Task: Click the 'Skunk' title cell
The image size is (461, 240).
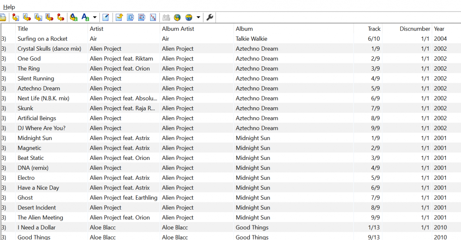Action: pos(25,108)
